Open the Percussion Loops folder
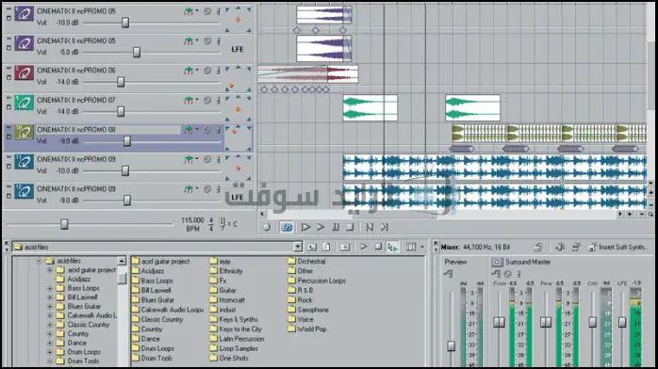 pos(317,281)
